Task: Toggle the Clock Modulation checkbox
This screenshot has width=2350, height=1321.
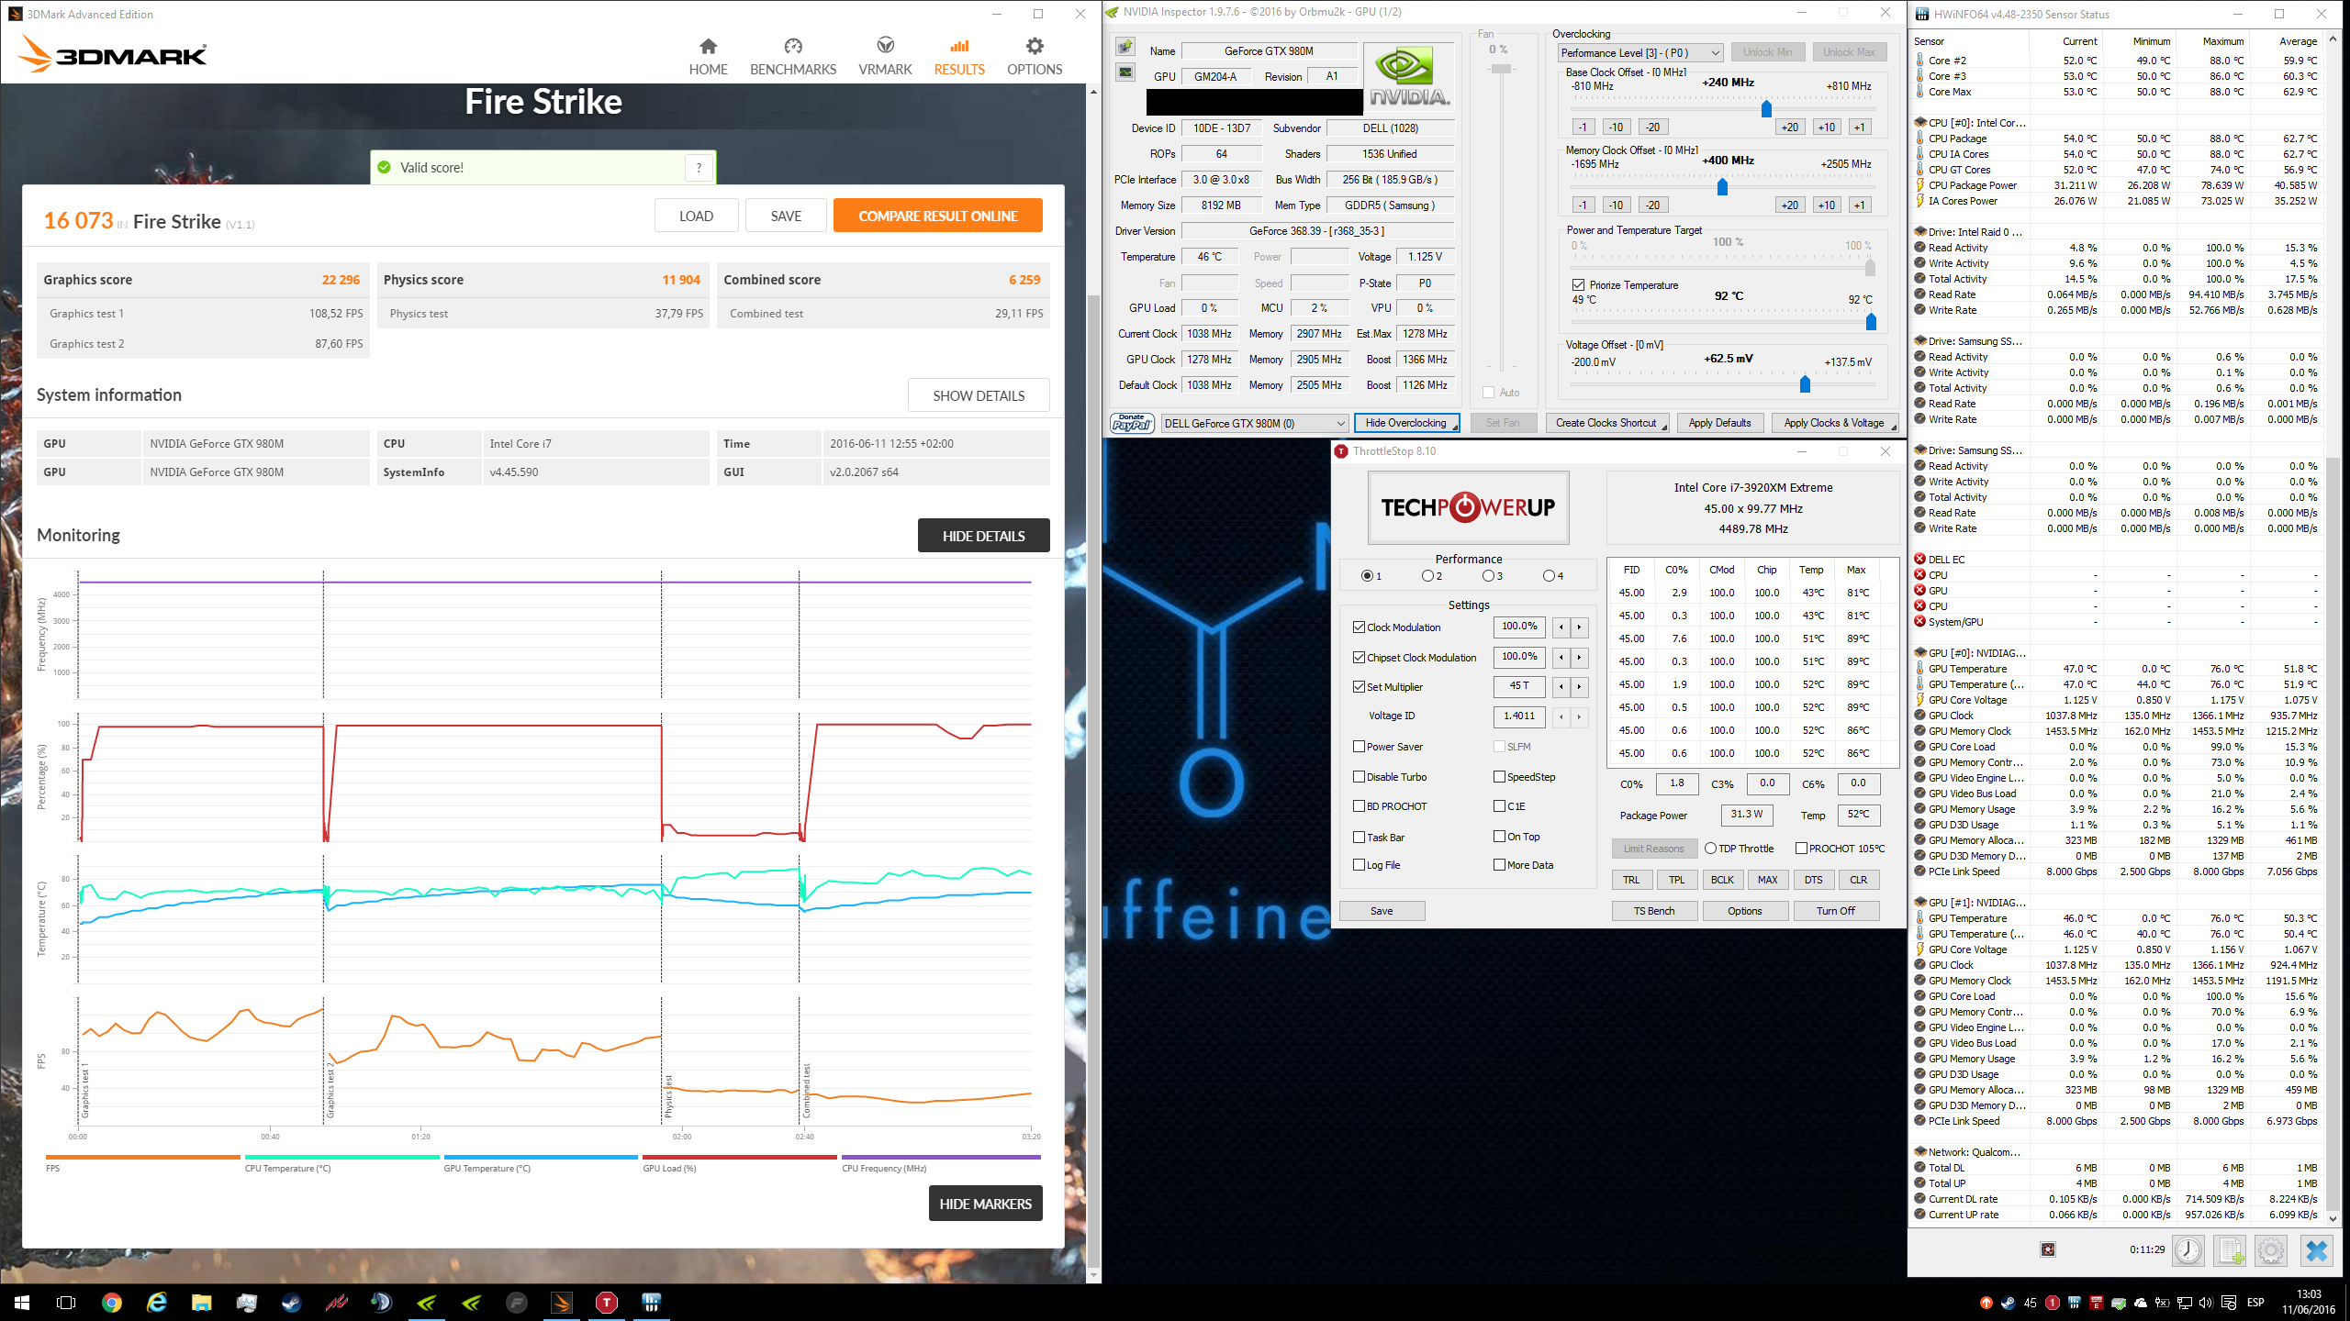Action: pyautogui.click(x=1359, y=627)
